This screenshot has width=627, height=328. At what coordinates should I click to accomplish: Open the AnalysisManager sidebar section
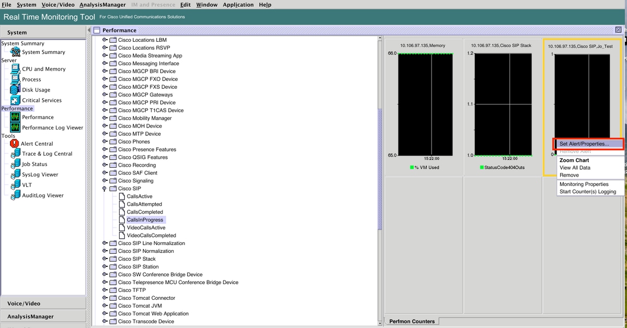coord(43,317)
